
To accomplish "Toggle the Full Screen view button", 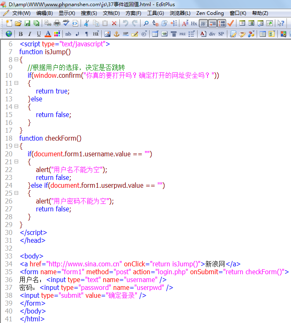I will click(270, 23).
